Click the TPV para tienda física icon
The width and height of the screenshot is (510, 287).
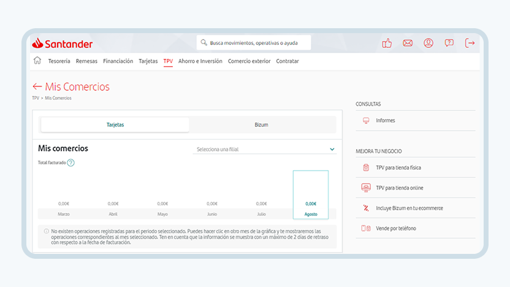(366, 167)
